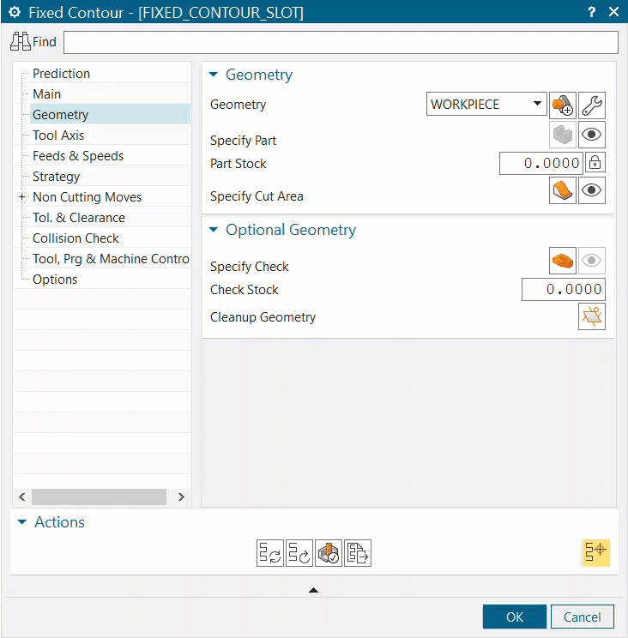
Task: Open Feeds & Speeds settings
Action: [78, 156]
